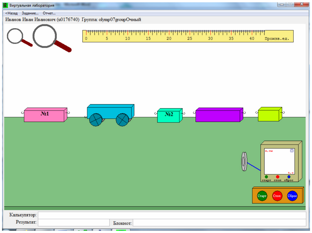312x233 pixels.
Task: Maximize the recorder graph screen icon
Action: point(292,151)
